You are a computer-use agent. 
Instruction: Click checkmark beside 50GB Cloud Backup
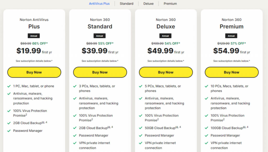[x=141, y=128]
